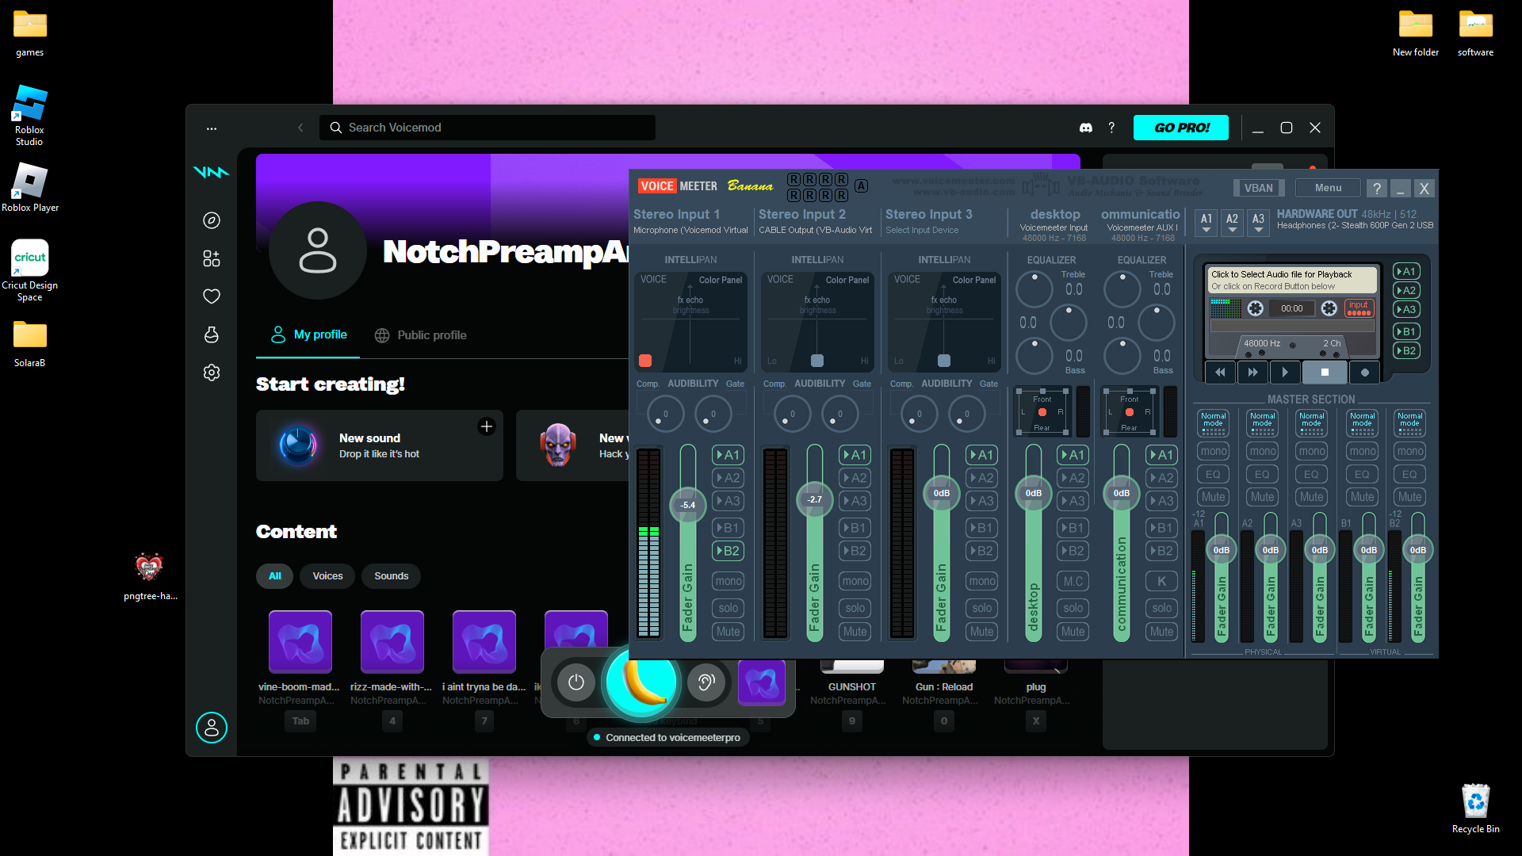Toggle the hear myself ear icon

click(706, 682)
